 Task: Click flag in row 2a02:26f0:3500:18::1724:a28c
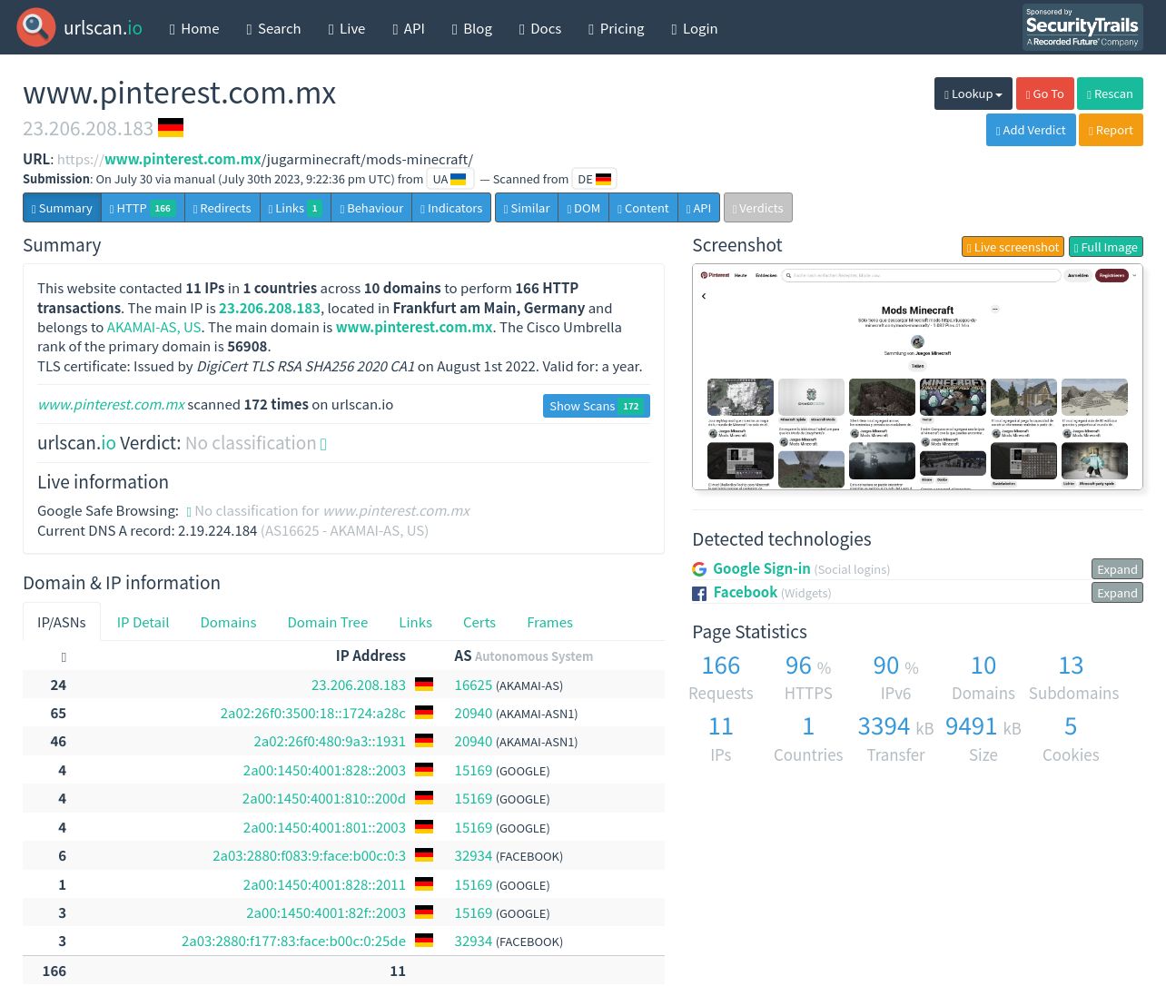424,713
